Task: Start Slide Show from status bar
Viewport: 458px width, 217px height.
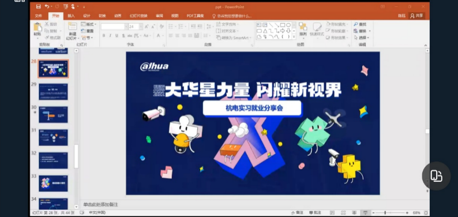Action: [x=365, y=212]
